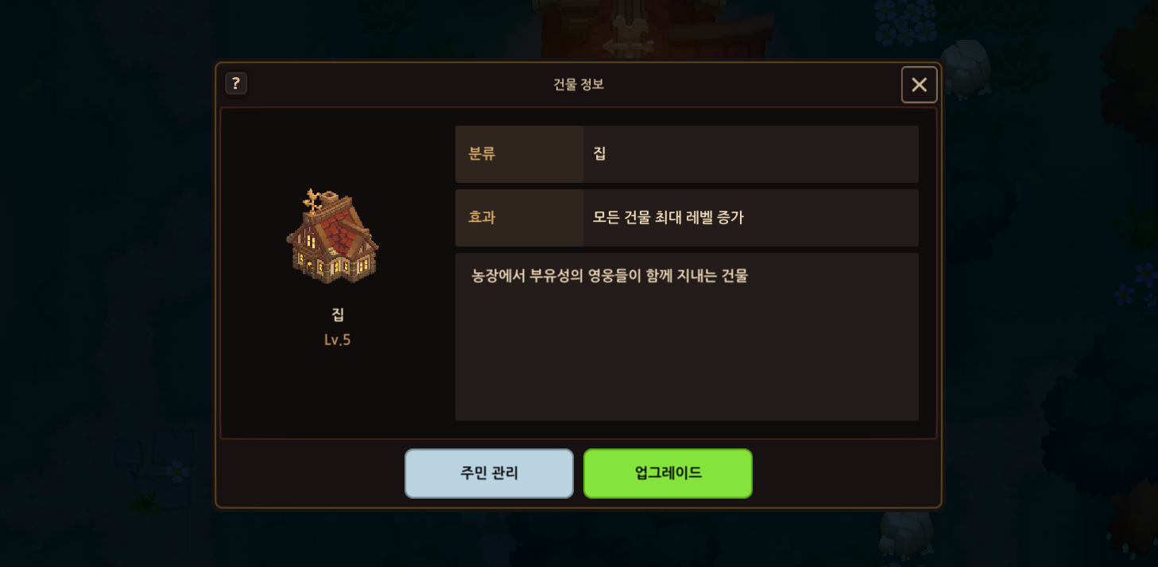
Task: Click the 집 value in 분류 row
Action: [x=599, y=154]
